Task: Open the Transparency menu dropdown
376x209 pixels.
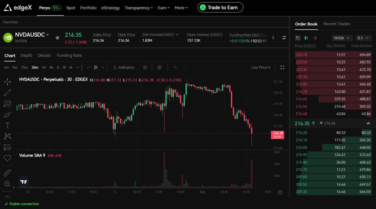Action: point(138,8)
